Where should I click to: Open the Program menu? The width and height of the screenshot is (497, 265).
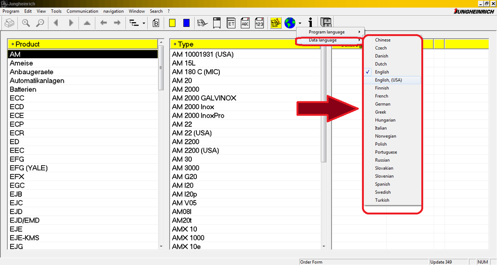coord(11,11)
